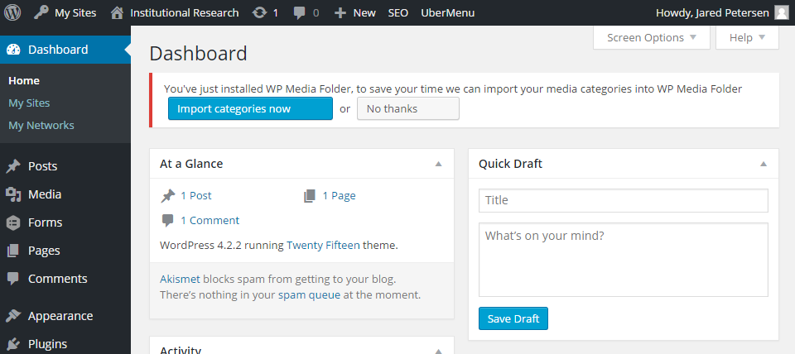Click the pushpin icon beside 1 Post

168,196
